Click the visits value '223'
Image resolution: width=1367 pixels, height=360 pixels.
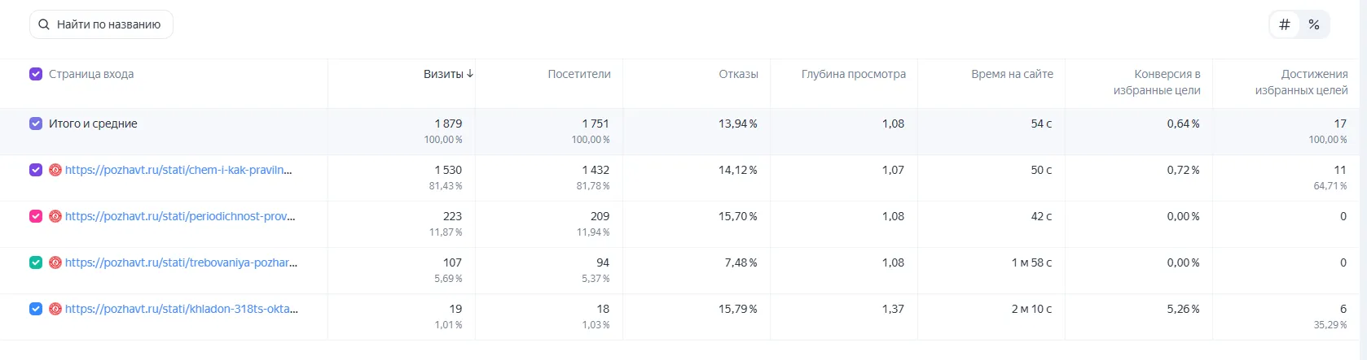452,216
